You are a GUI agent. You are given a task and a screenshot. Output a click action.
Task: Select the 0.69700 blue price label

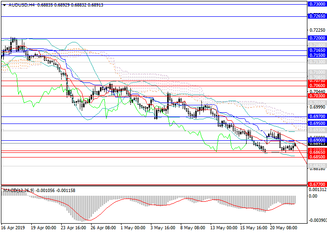coord(316,116)
